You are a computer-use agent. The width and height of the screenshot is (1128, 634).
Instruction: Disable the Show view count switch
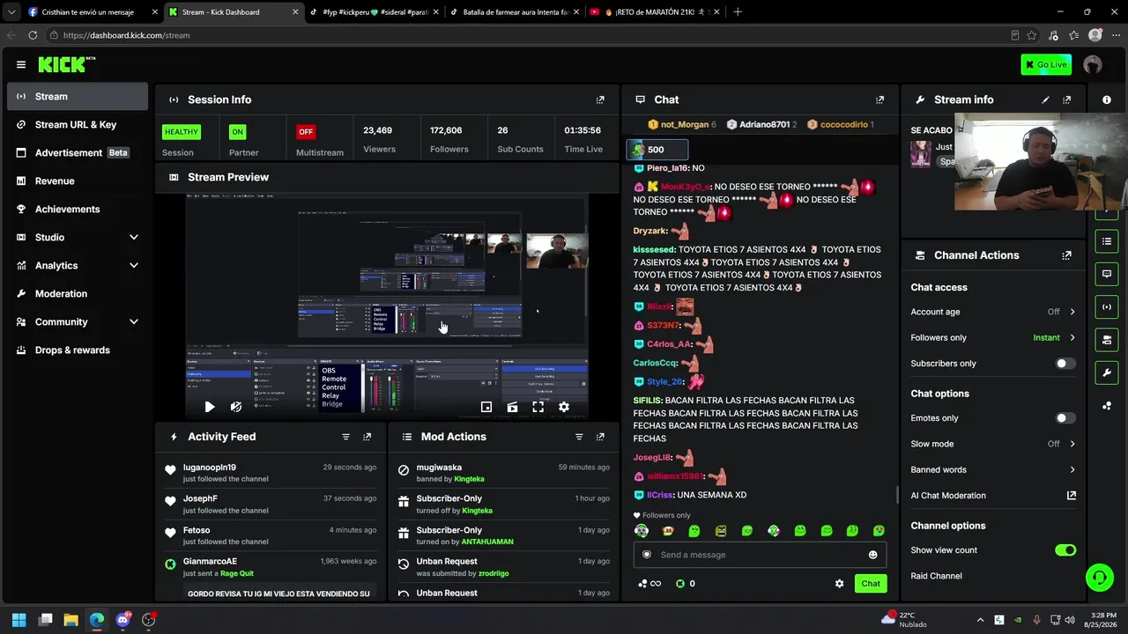[x=1065, y=550]
